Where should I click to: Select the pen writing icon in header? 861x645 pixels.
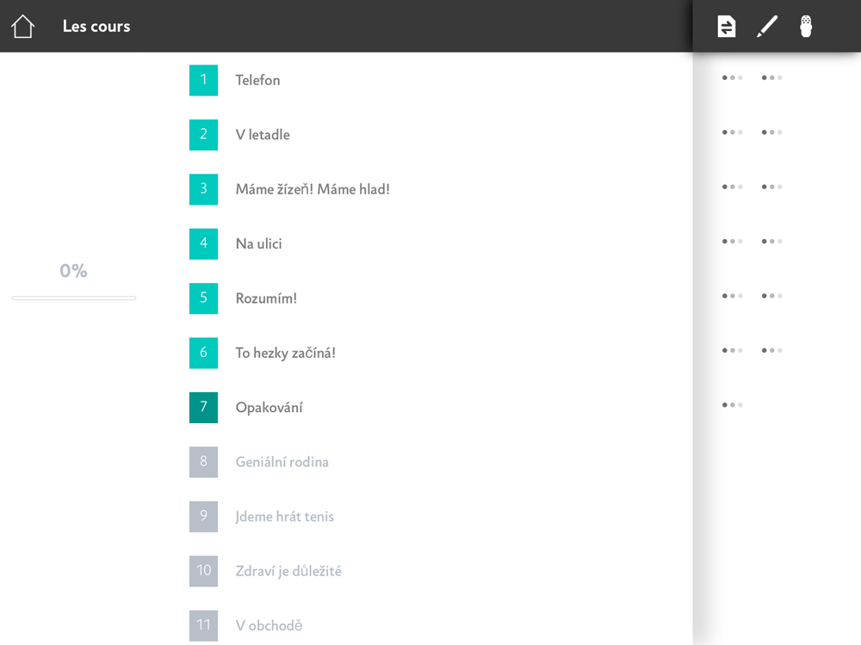766,27
